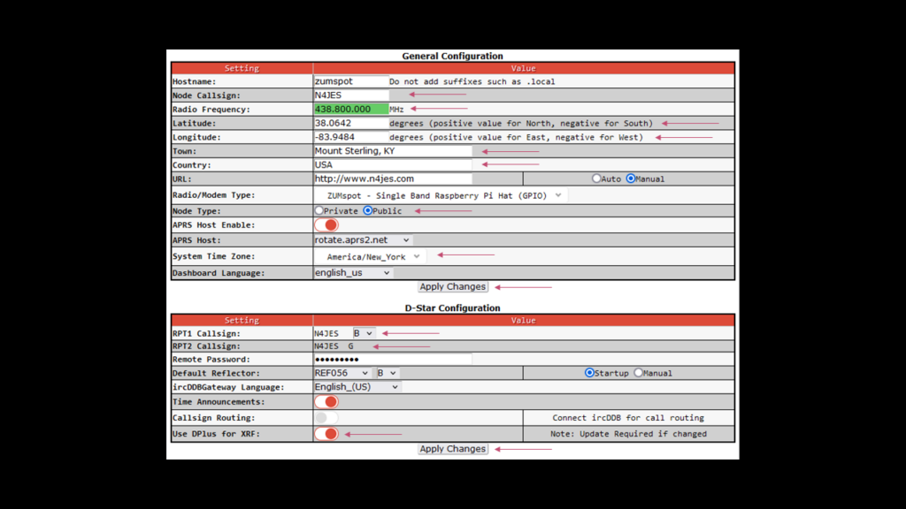Click the Latitude input field
Viewport: 906px width, 509px height.
coord(351,123)
